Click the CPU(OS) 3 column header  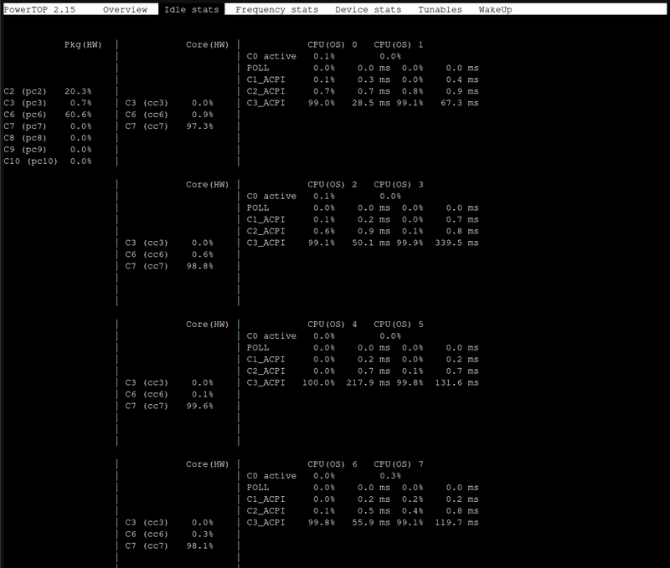click(399, 184)
